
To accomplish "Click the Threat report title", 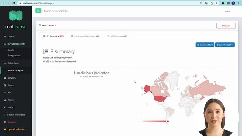I will (47, 25).
